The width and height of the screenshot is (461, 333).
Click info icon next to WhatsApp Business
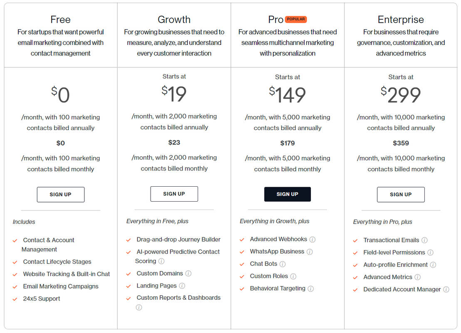pyautogui.click(x=310, y=252)
